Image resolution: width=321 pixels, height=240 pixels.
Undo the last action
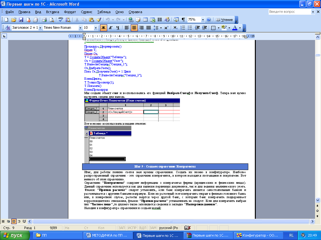108,20
